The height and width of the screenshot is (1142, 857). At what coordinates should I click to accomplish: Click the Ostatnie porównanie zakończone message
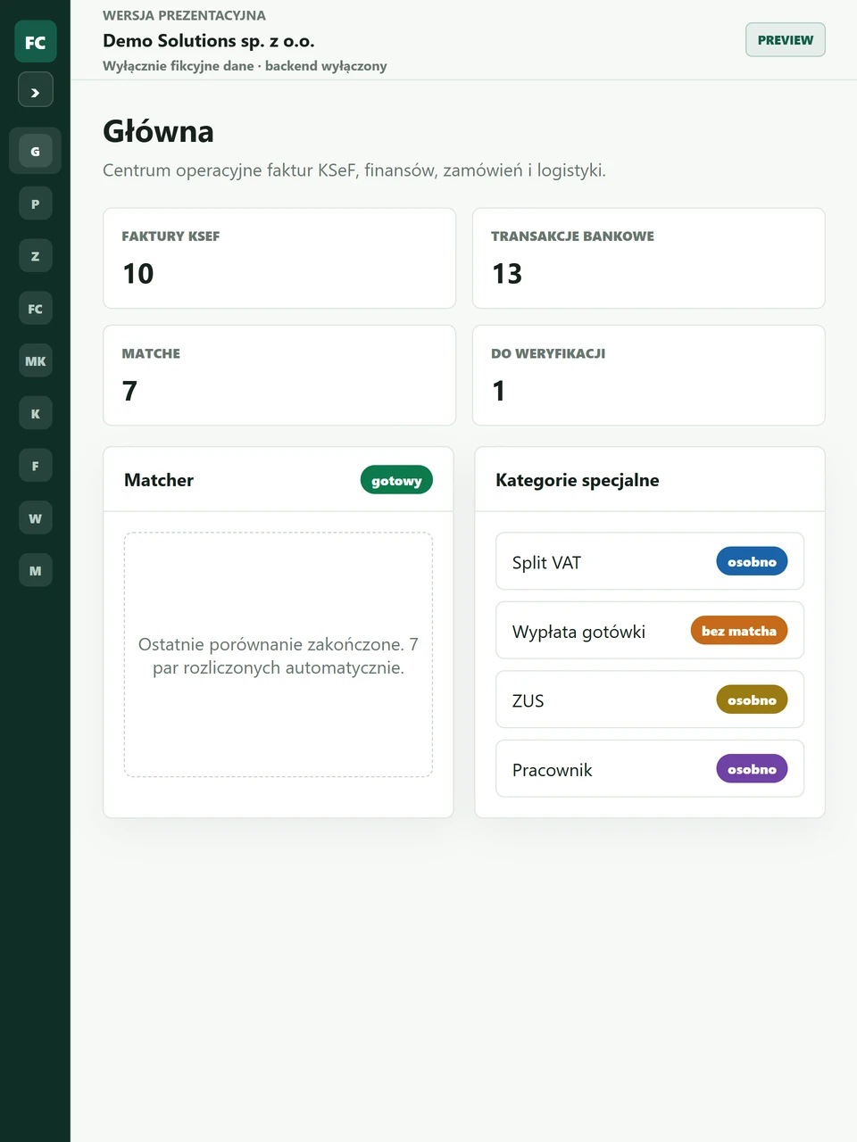[279, 656]
